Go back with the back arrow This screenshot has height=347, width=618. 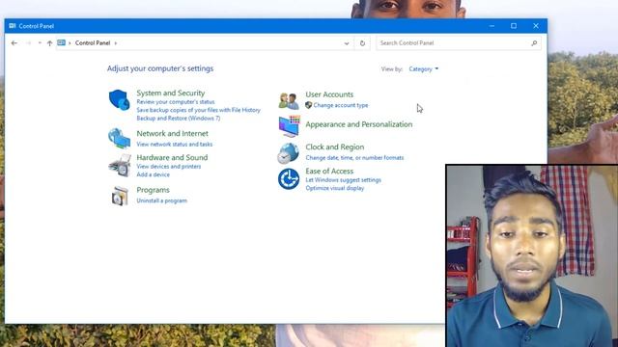(x=14, y=42)
